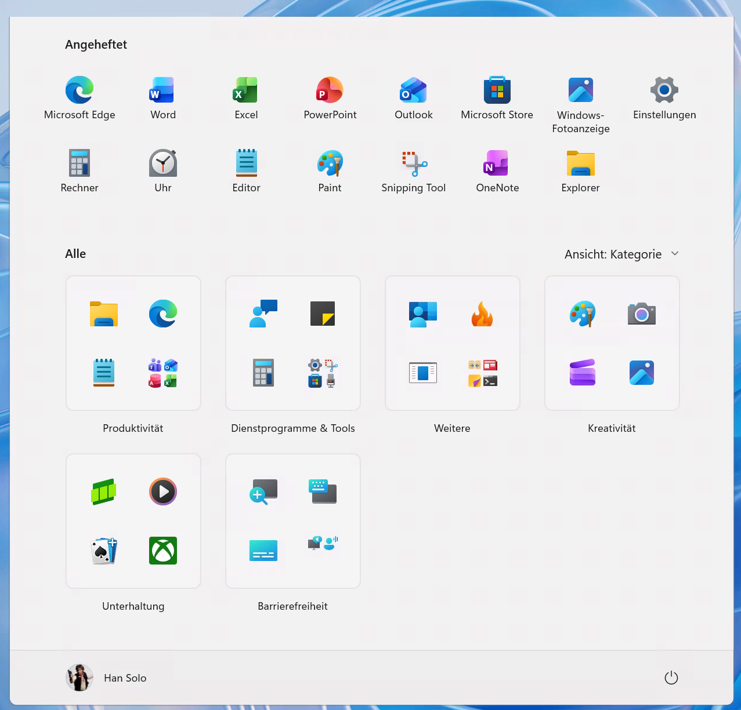This screenshot has height=710, width=741.
Task: Open calculator icon in Dienstprogramme & Tools
Action: click(x=263, y=373)
